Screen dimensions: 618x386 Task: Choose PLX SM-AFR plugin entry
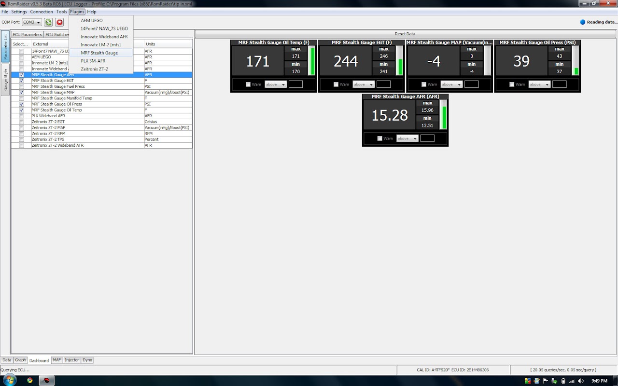[101, 61]
